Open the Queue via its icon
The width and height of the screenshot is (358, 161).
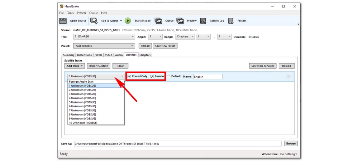158,21
